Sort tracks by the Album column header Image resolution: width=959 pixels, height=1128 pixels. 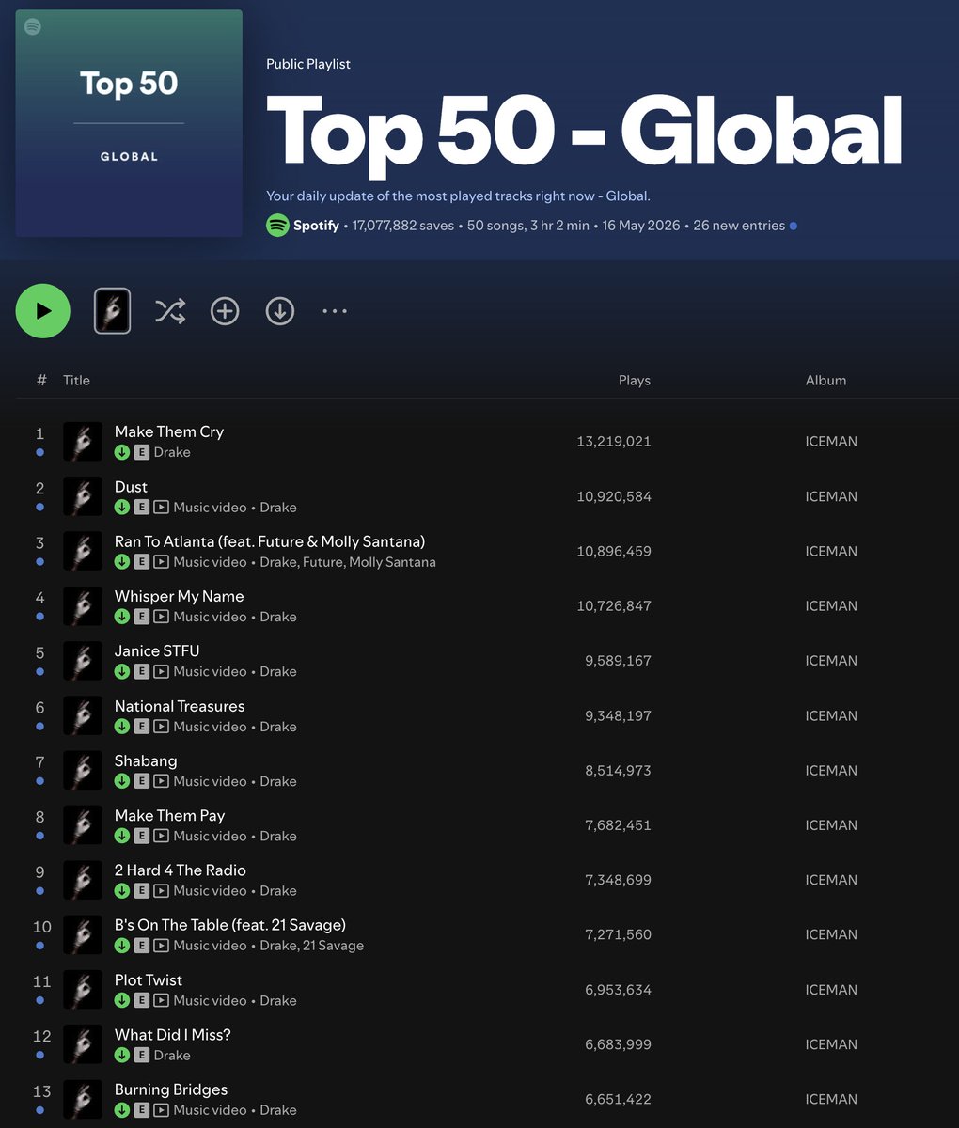click(825, 380)
